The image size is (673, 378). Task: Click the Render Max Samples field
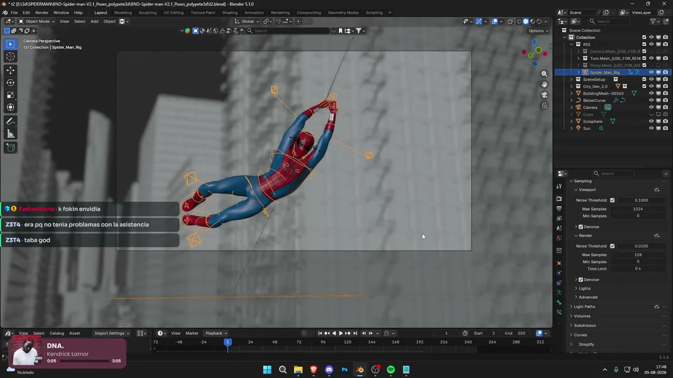[638, 255]
